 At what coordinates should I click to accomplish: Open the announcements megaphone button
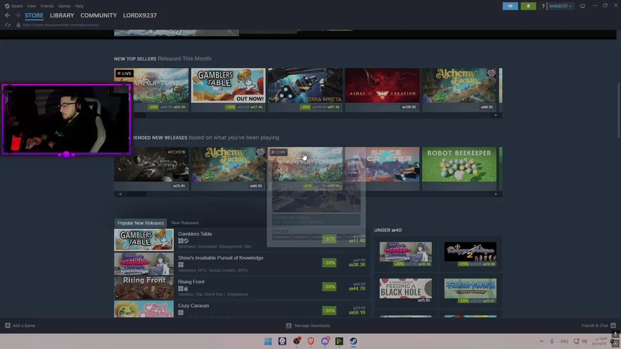pyautogui.click(x=510, y=6)
